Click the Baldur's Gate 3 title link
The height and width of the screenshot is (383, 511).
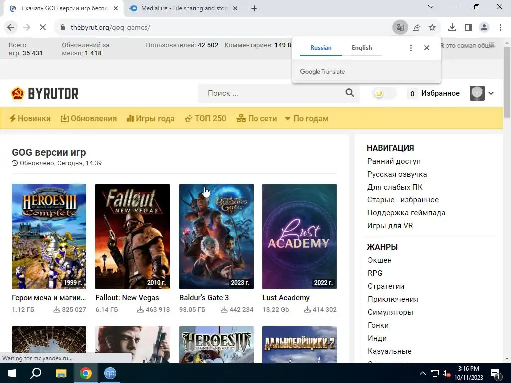click(x=204, y=298)
